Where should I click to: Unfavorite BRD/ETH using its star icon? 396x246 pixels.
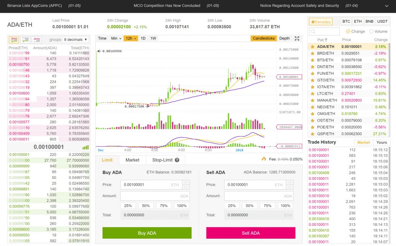pos(312,53)
